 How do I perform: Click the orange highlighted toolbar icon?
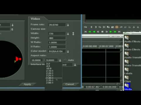tap(117, 27)
